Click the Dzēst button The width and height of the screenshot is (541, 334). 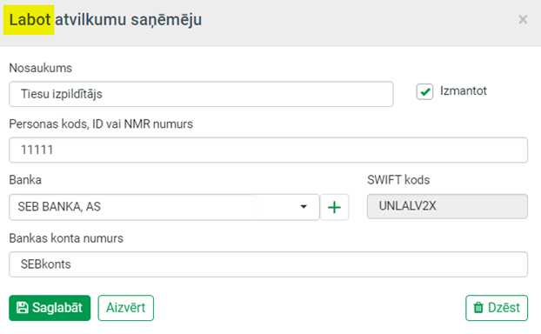tap(497, 308)
